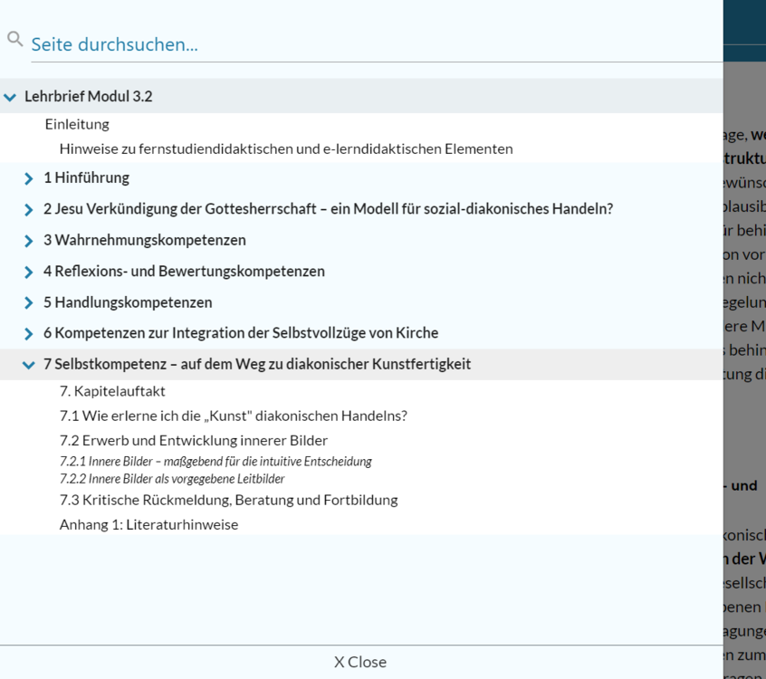
Task: Expand chapter 2 Jesu Verkündigung arrow
Action: pyautogui.click(x=30, y=209)
